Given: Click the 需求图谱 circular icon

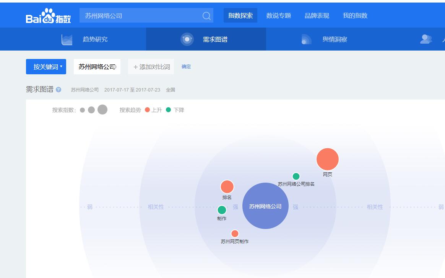Looking at the screenshot, I should click(187, 39).
